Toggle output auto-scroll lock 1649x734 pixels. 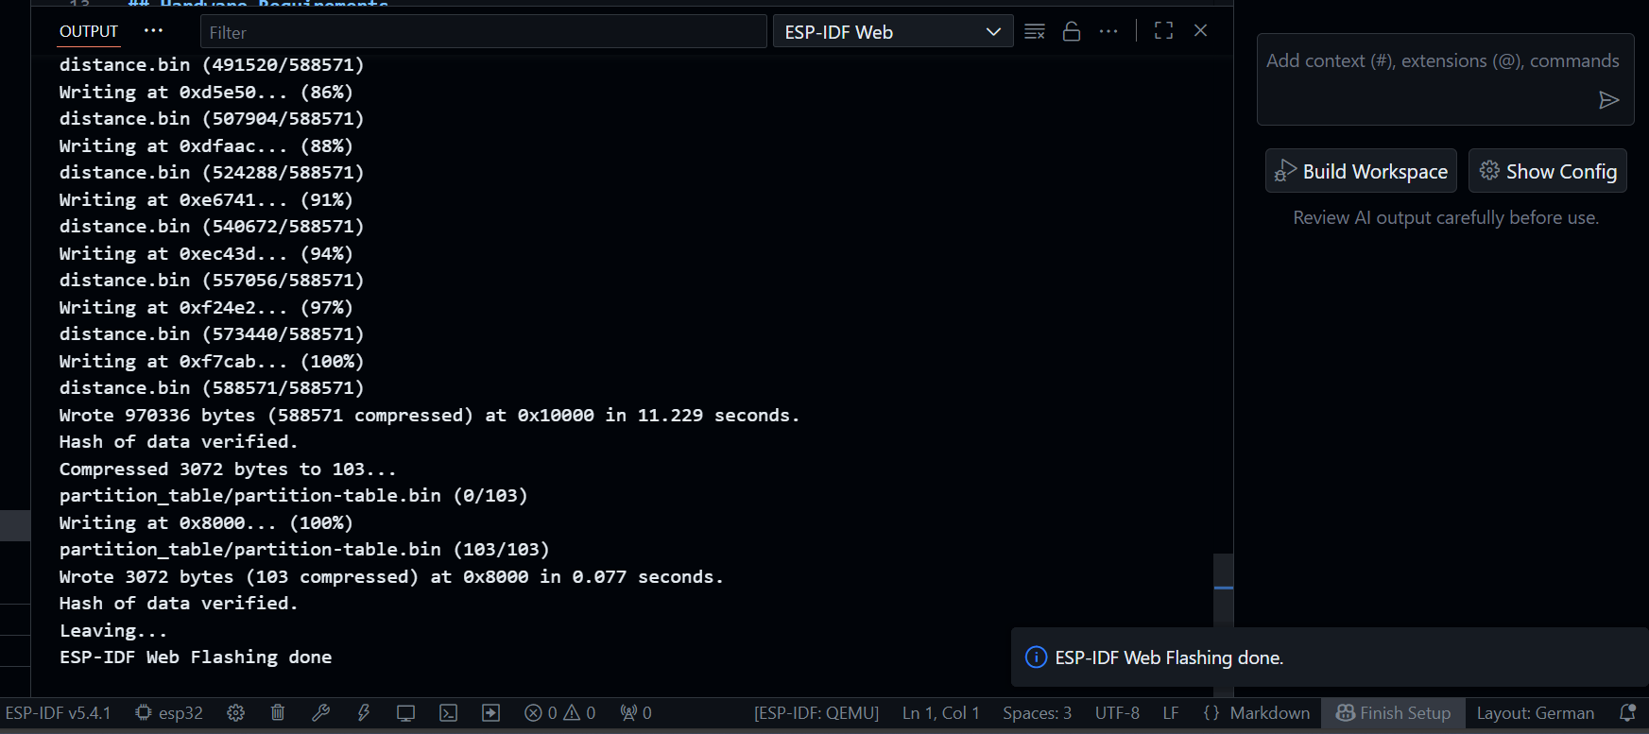point(1072,31)
